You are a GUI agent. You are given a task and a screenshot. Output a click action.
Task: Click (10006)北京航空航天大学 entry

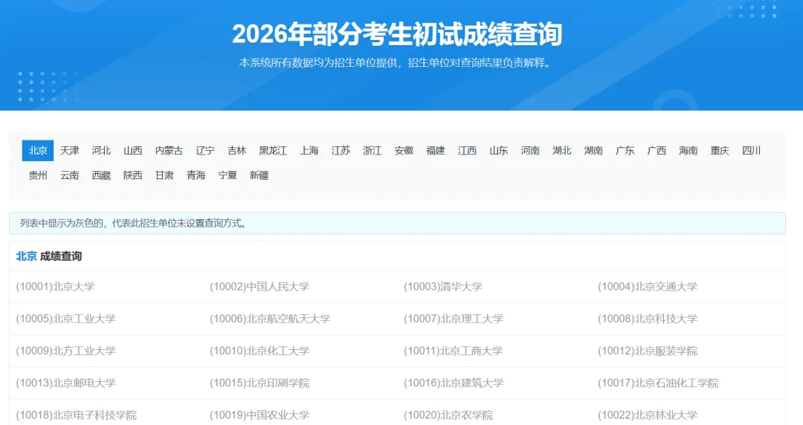pyautogui.click(x=270, y=319)
